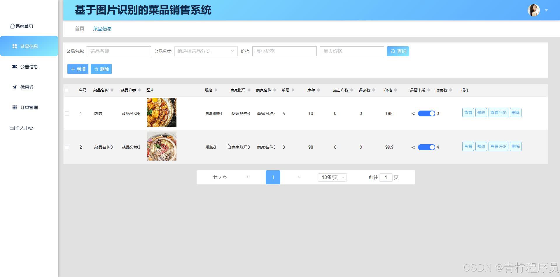560x277 pixels.
Task: Select the 菜品信息 breadcrumb tab
Action: [102, 28]
